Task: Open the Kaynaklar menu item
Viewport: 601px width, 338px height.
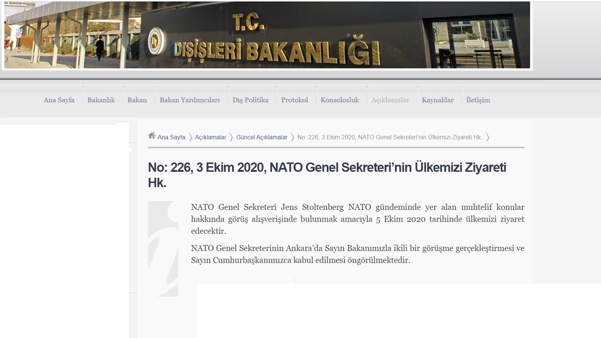Action: [x=438, y=100]
